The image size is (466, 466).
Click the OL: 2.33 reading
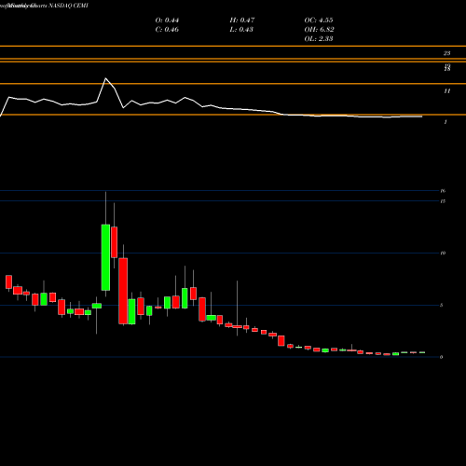(x=319, y=39)
